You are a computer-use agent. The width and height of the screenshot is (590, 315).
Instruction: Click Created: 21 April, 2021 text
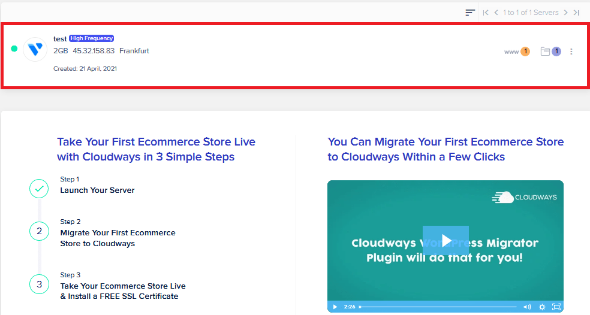coord(85,68)
